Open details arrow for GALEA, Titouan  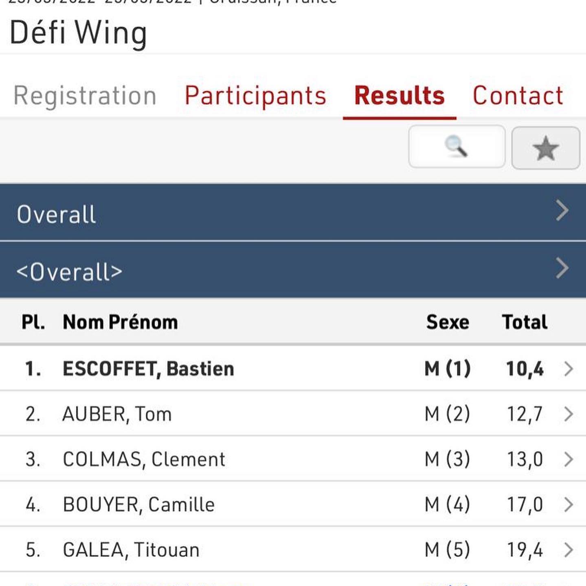(x=568, y=550)
